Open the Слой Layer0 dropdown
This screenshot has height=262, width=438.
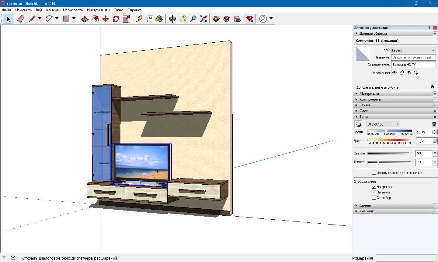point(413,50)
